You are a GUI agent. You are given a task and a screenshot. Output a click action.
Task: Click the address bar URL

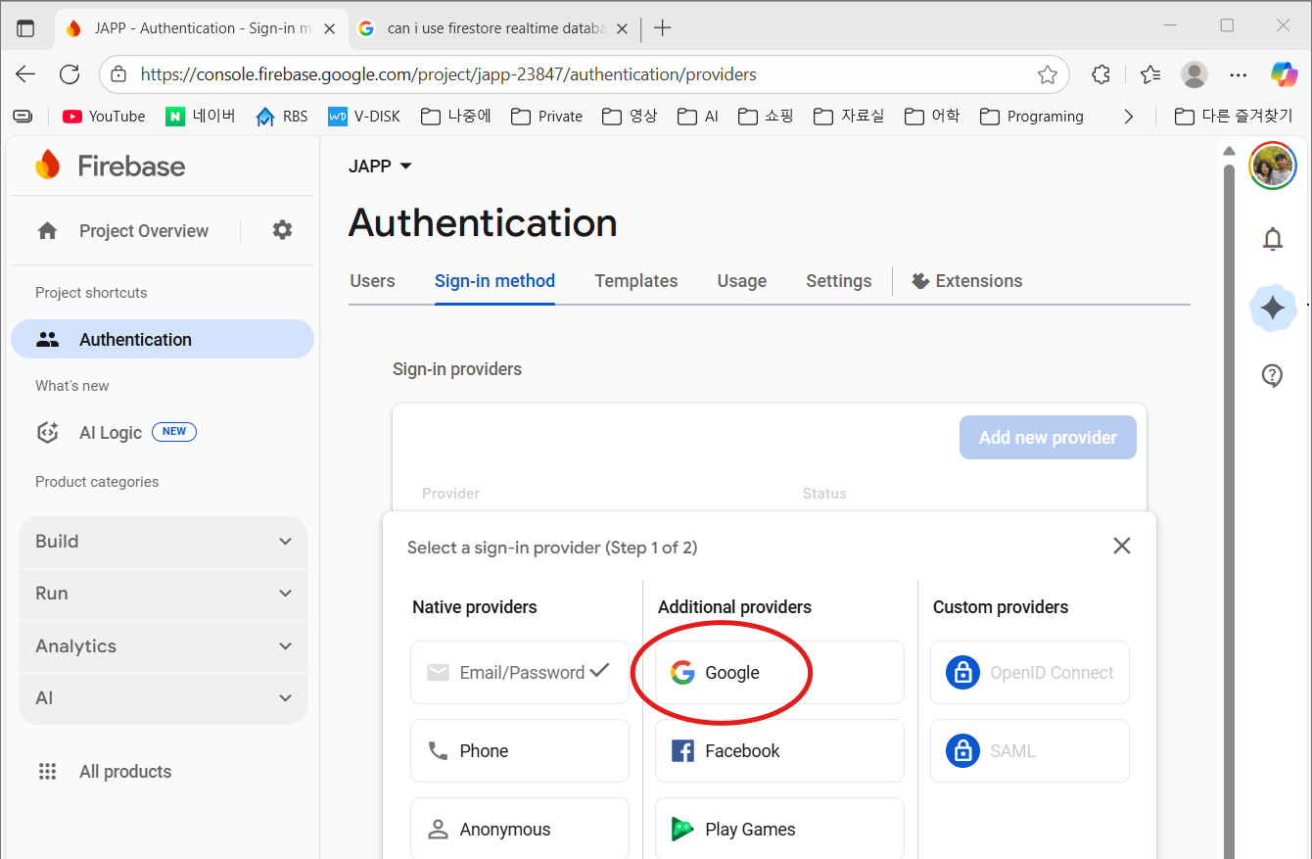pos(448,74)
